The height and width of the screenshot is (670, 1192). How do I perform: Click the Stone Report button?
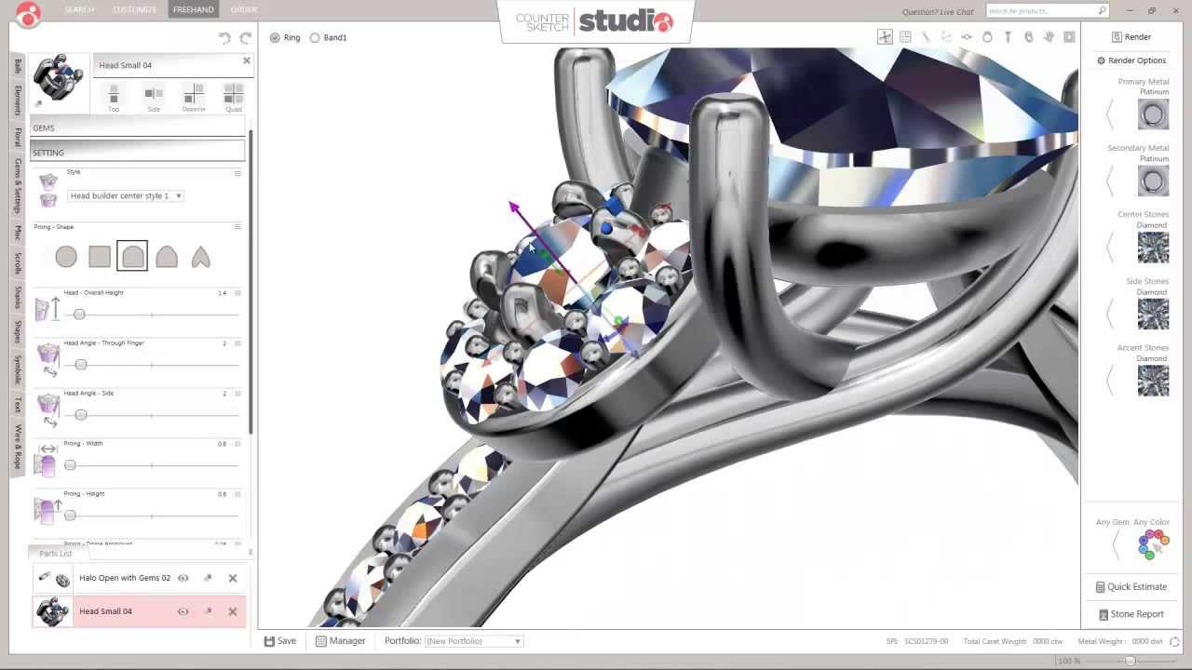(x=1131, y=614)
